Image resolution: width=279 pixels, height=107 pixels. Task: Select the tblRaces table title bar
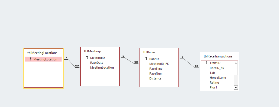159,52
